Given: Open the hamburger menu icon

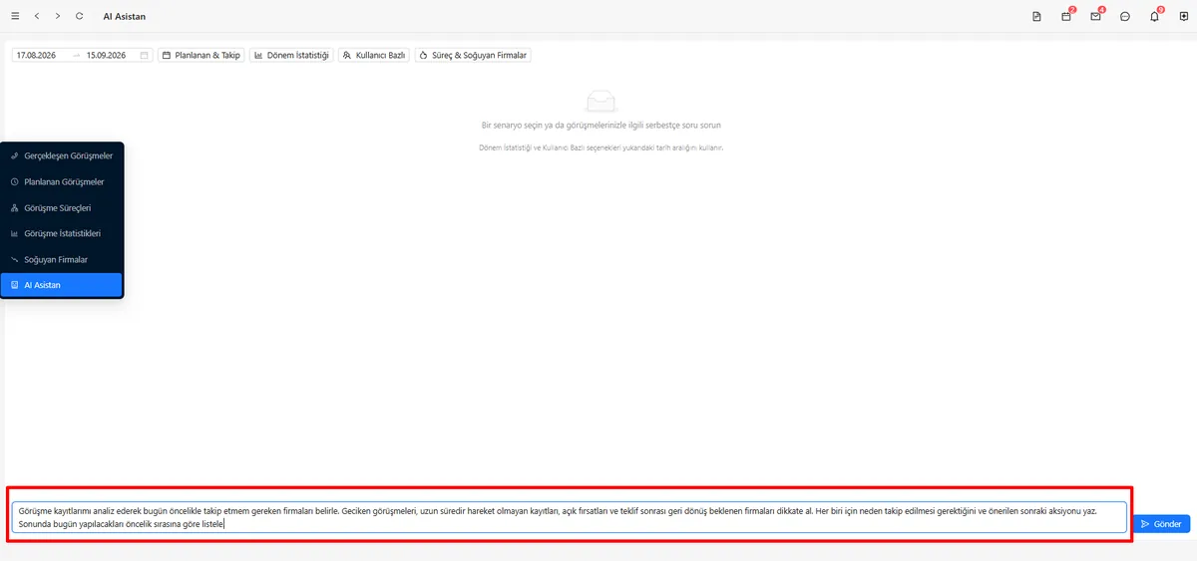Looking at the screenshot, I should [x=15, y=16].
